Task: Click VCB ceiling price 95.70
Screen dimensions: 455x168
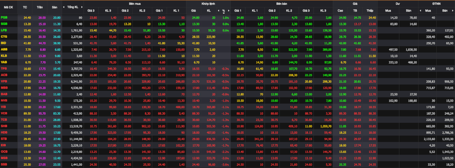Action: 42,113
